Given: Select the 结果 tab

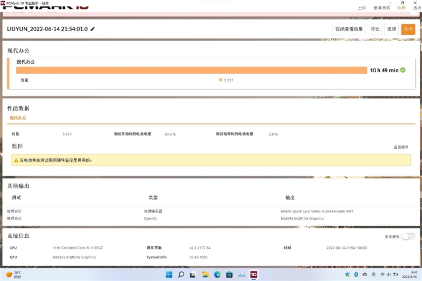Looking at the screenshot, I should tap(401, 8).
